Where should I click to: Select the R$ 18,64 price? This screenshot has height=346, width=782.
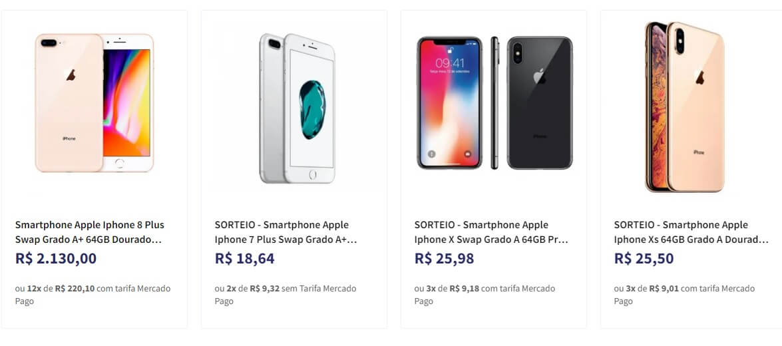(244, 259)
